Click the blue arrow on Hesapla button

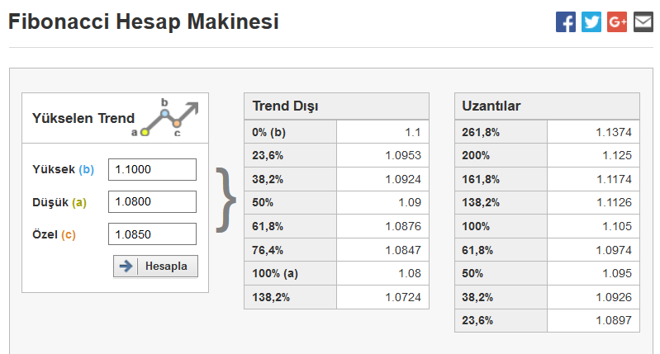click(126, 267)
